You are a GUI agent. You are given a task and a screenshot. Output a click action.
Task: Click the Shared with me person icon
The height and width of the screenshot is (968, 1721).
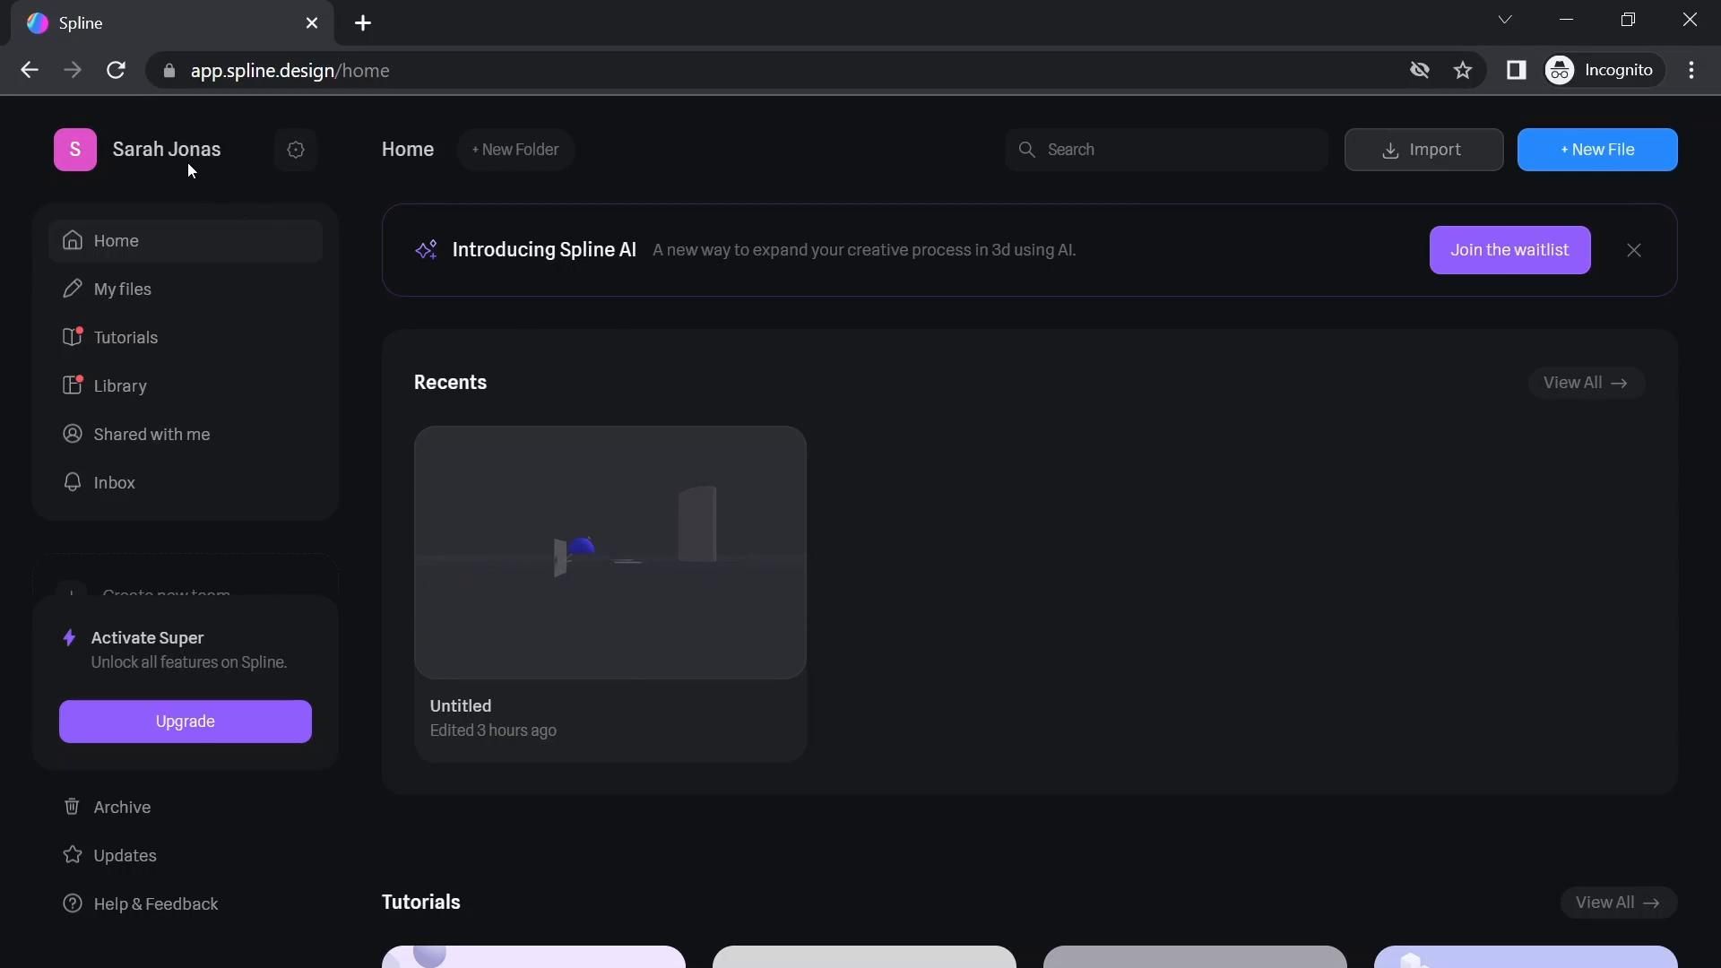point(73,434)
